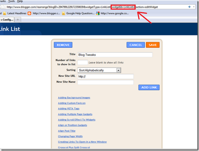199x151 pixels.
Task: Click the Latest Headlines RSS feed icon
Action: (5, 13)
